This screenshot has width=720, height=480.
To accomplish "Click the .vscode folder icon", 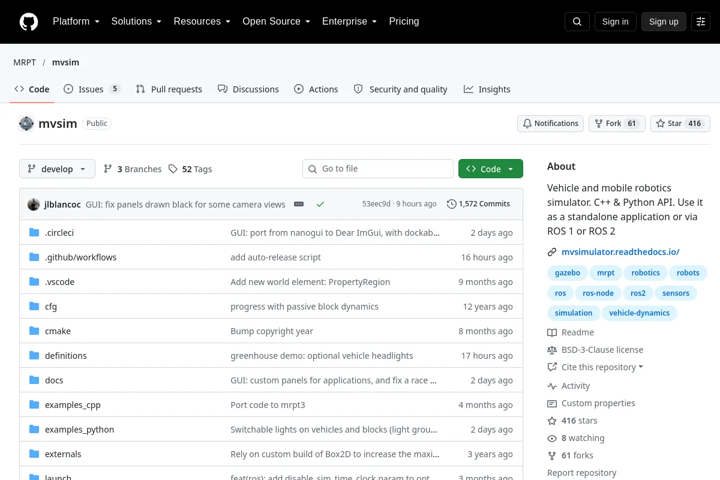I will coord(34,282).
